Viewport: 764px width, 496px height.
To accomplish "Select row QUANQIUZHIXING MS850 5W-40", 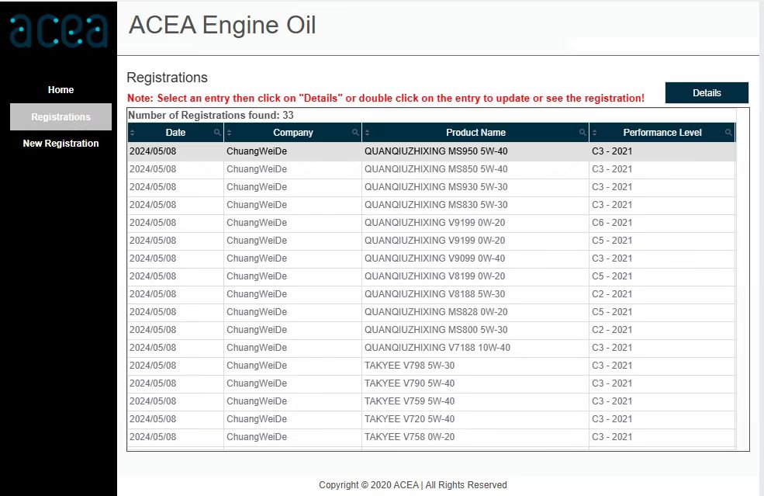I will tap(431, 169).
